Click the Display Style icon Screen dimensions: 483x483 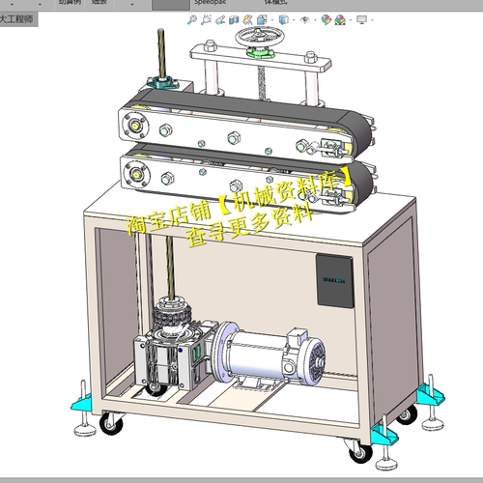pyautogui.click(x=283, y=20)
